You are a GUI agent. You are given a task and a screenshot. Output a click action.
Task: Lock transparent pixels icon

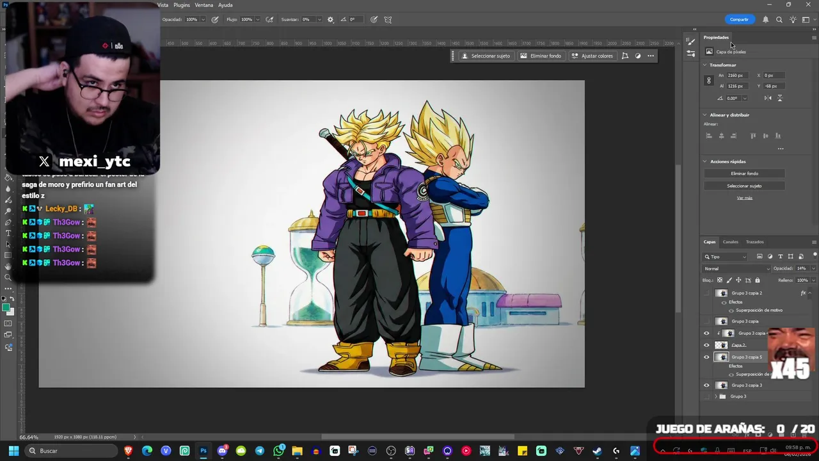[x=720, y=280]
